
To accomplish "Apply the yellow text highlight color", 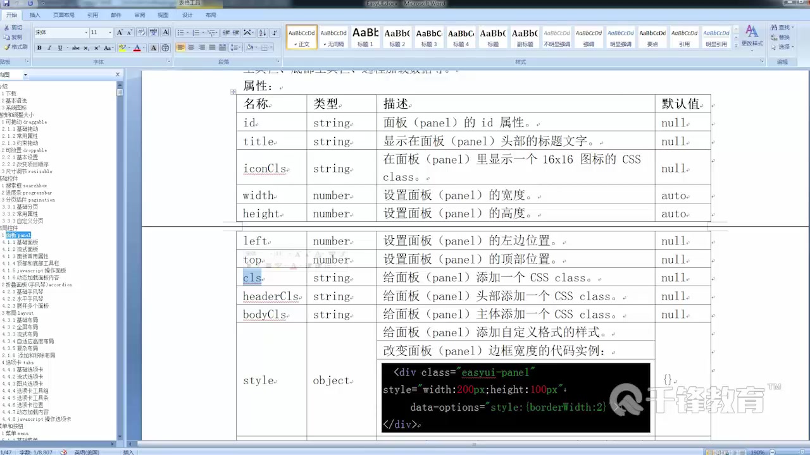I will 122,48.
